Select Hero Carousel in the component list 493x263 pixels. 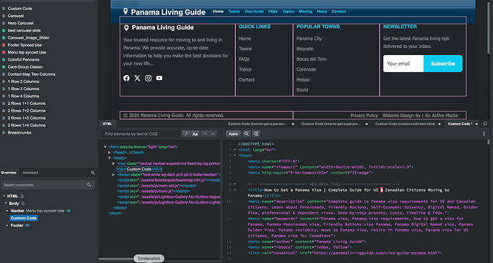tap(21, 24)
